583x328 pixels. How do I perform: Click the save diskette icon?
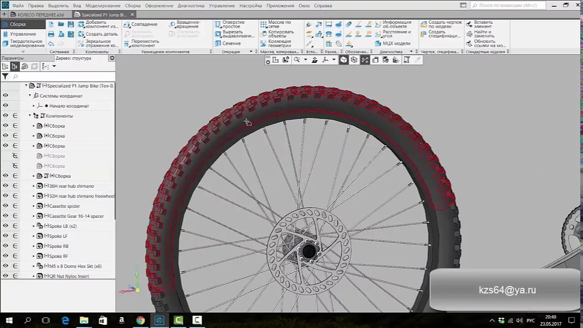coord(71,24)
